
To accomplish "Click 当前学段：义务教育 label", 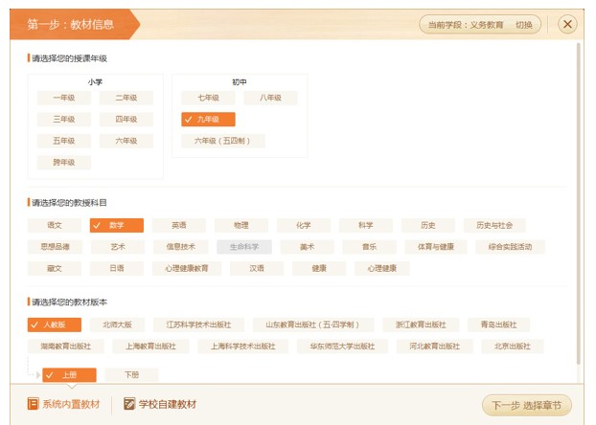I will click(x=466, y=25).
